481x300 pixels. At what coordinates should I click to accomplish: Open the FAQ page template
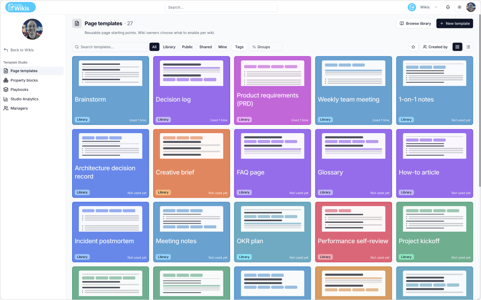pos(273,164)
